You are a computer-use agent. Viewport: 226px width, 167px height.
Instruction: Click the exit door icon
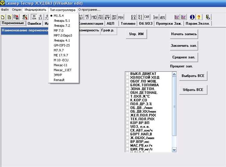click(208, 17)
